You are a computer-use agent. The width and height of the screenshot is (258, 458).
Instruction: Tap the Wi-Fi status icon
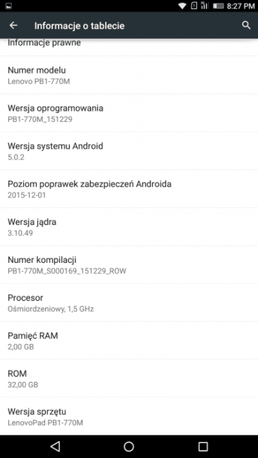183,6
